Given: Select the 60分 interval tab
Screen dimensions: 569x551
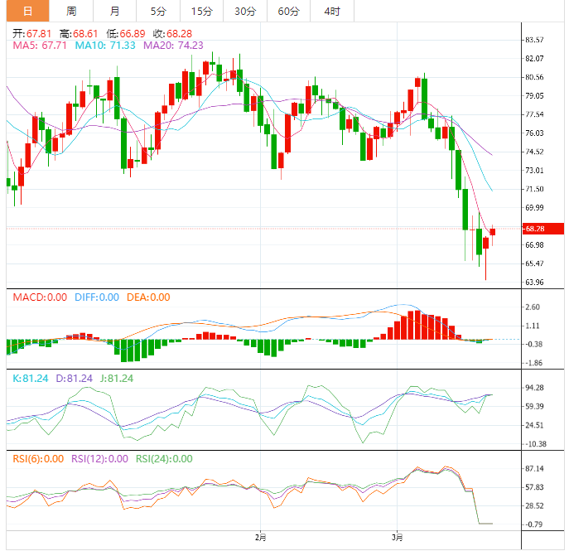Looking at the screenshot, I should click(x=288, y=11).
